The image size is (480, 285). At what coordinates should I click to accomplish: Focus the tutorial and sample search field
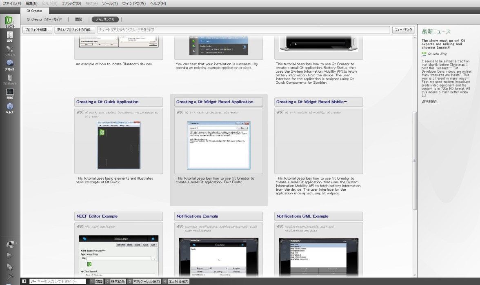[x=243, y=30]
